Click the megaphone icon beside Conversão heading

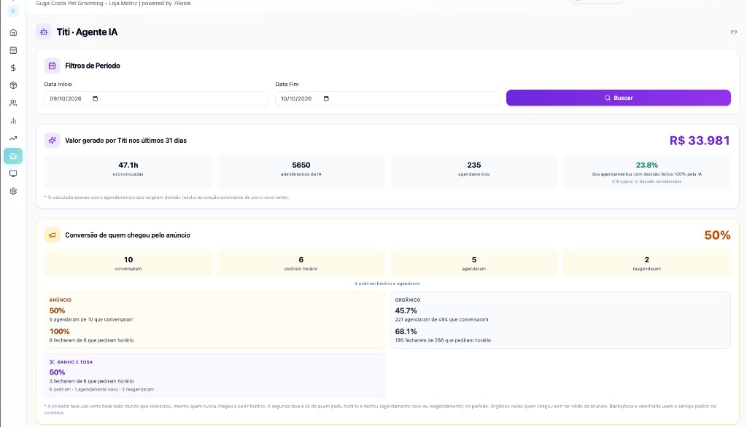click(x=53, y=235)
